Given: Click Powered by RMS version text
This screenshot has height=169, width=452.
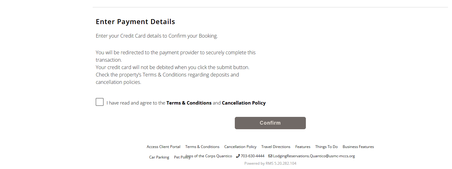Looking at the screenshot, I should (x=270, y=163).
